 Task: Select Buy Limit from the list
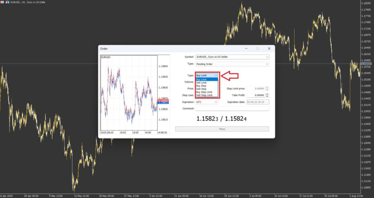click(x=202, y=79)
